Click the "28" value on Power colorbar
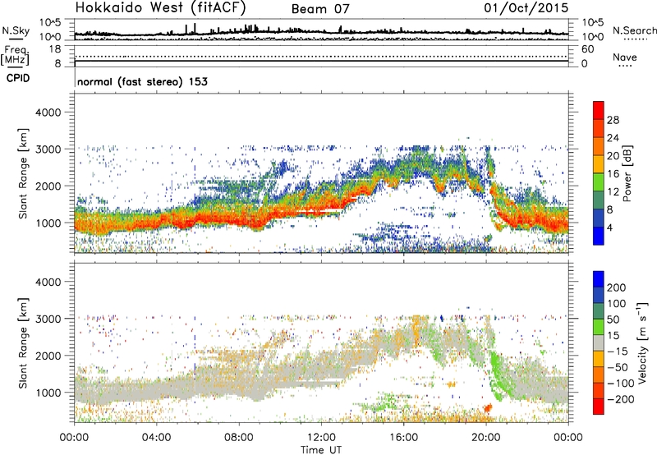 coord(613,120)
